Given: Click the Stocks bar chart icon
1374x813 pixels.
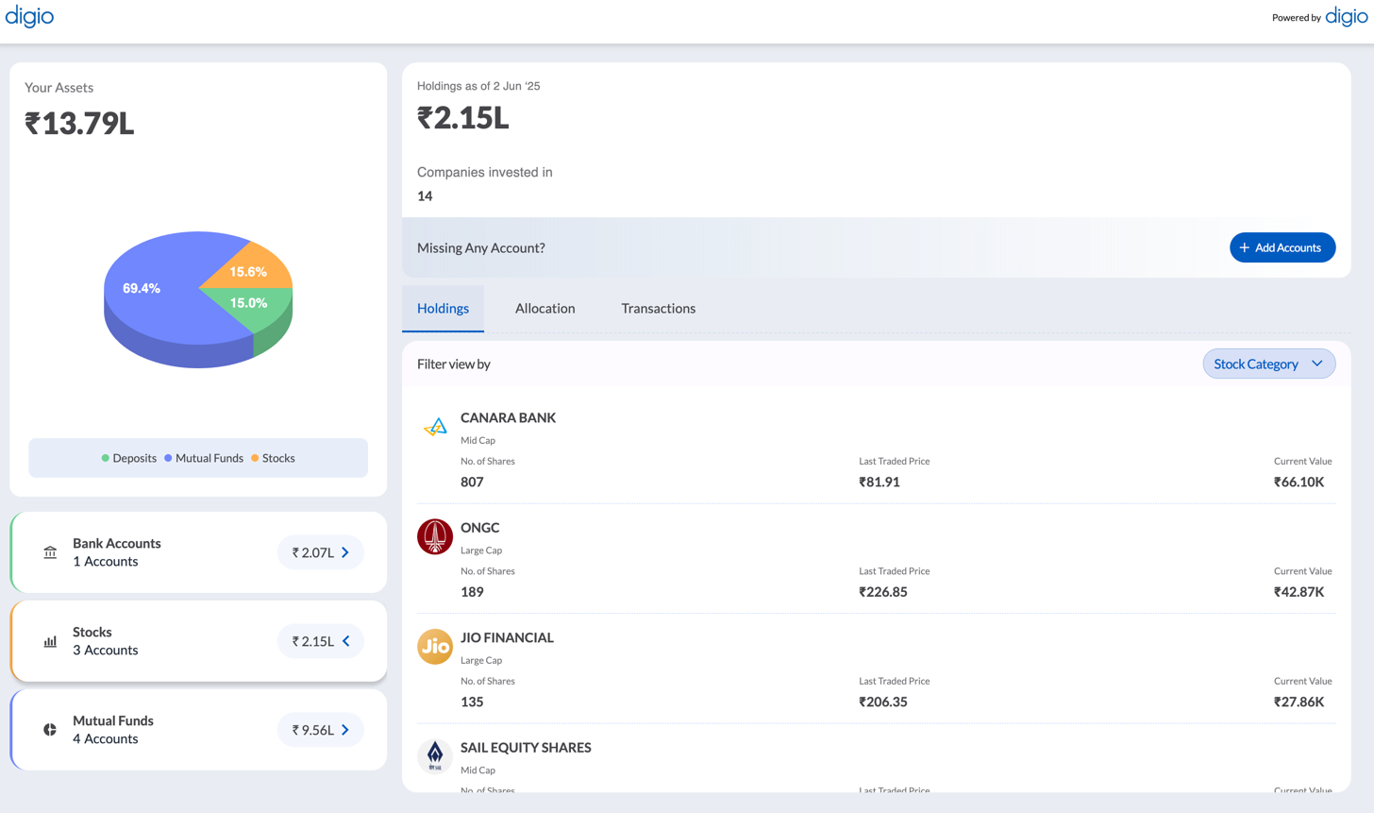Looking at the screenshot, I should [50, 641].
